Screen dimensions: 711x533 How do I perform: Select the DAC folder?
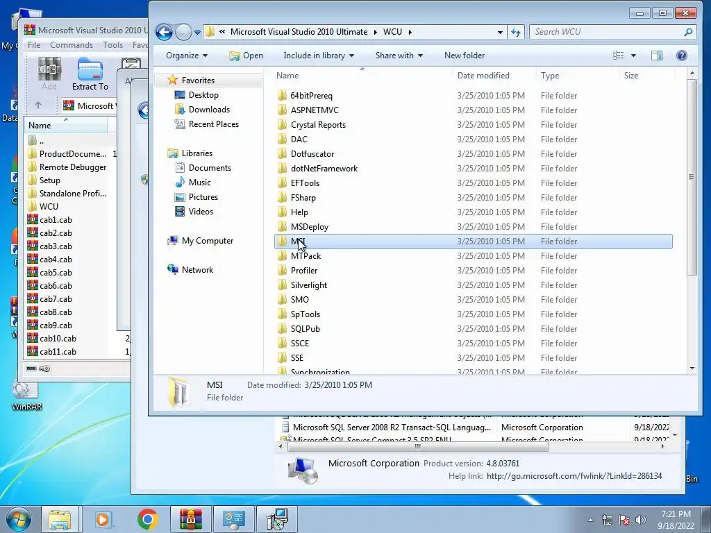[x=299, y=139]
